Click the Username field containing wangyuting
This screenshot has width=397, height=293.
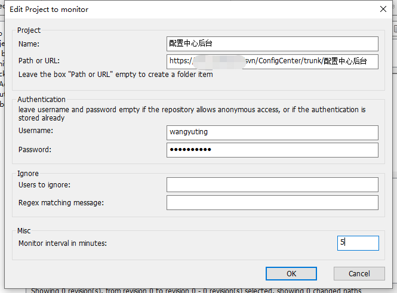[x=272, y=132]
